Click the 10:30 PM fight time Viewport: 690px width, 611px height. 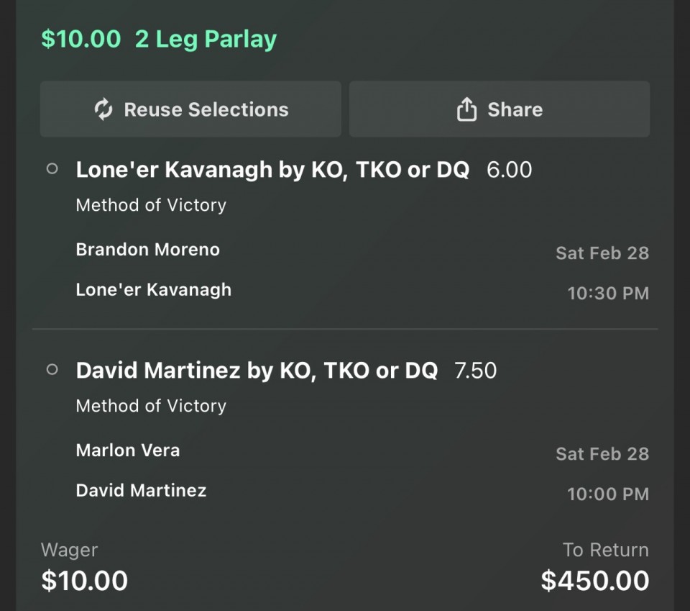608,294
